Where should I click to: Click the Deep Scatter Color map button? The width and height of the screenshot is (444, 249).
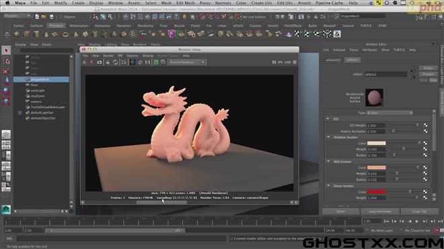tap(425, 192)
